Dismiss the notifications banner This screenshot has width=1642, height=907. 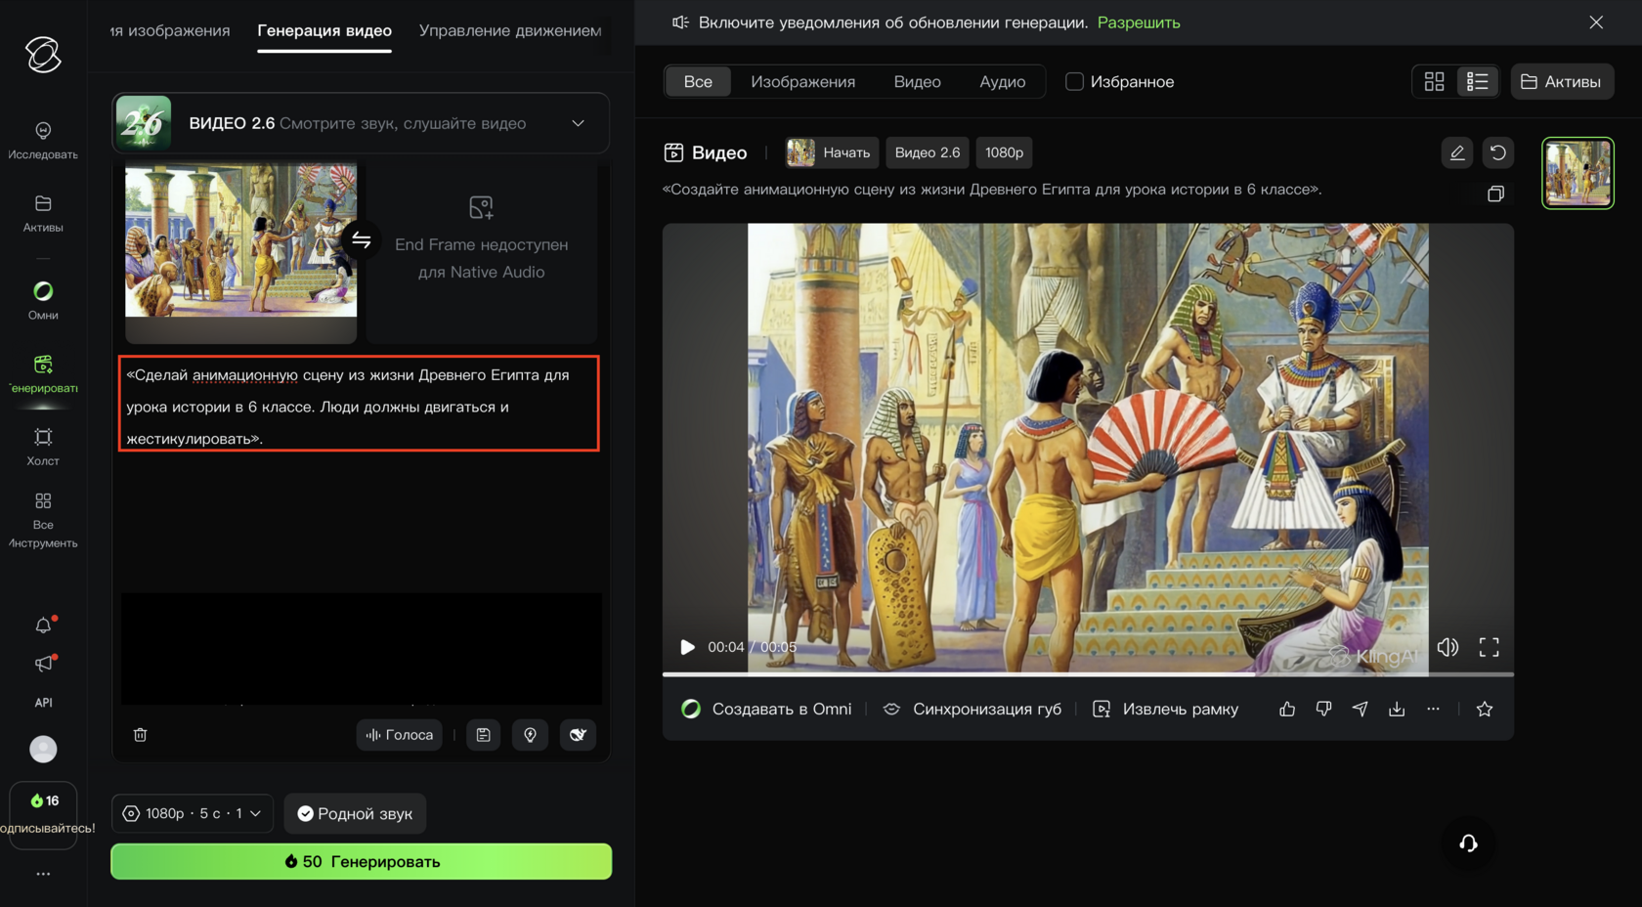pos(1596,22)
